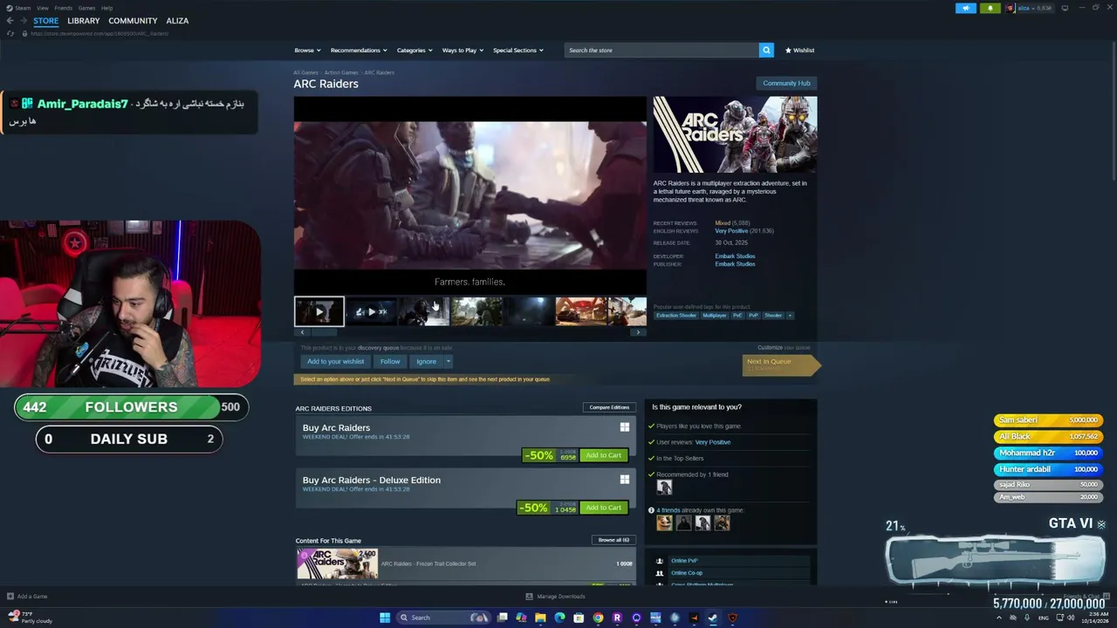1117x628 pixels.
Task: Switch to the LIBRARY tab
Action: tap(84, 21)
